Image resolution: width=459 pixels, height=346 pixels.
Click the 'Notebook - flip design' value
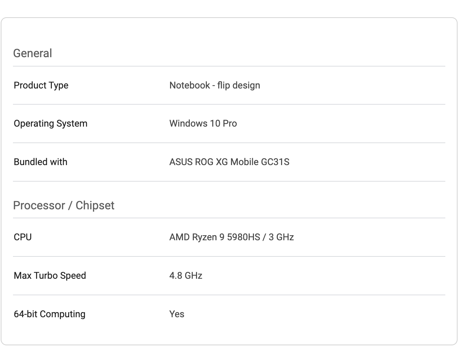coord(214,85)
